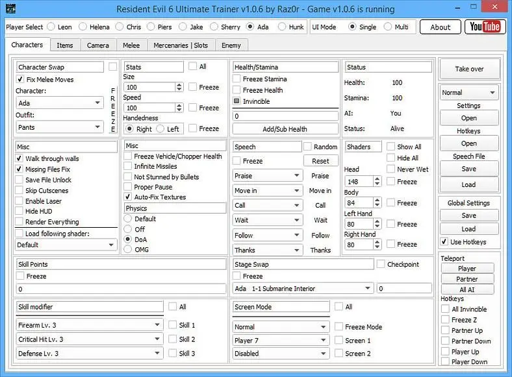
Task: Open the YouTube logo button
Action: coord(485,27)
